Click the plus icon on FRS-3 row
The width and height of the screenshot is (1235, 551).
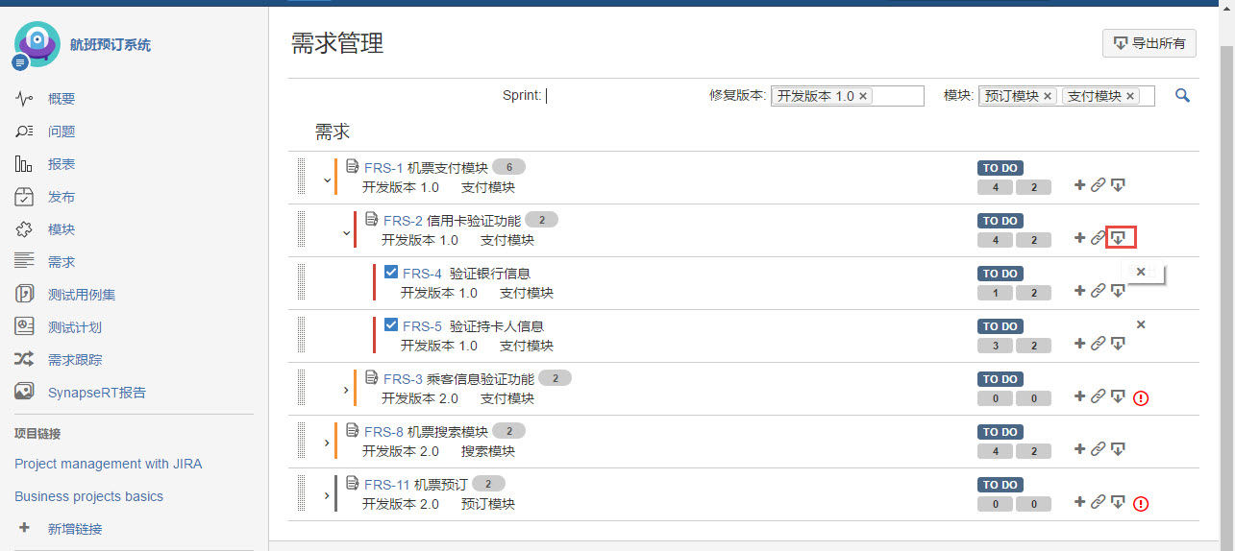(x=1079, y=396)
